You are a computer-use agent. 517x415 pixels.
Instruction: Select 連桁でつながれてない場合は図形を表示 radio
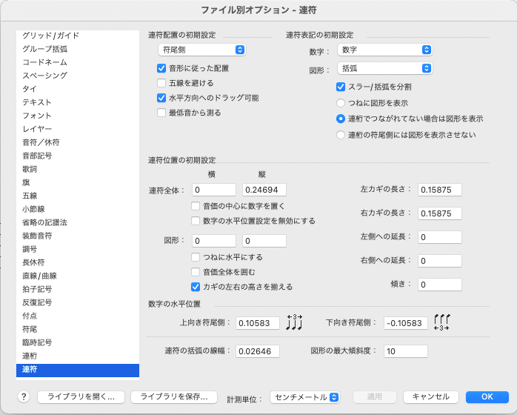coord(341,119)
